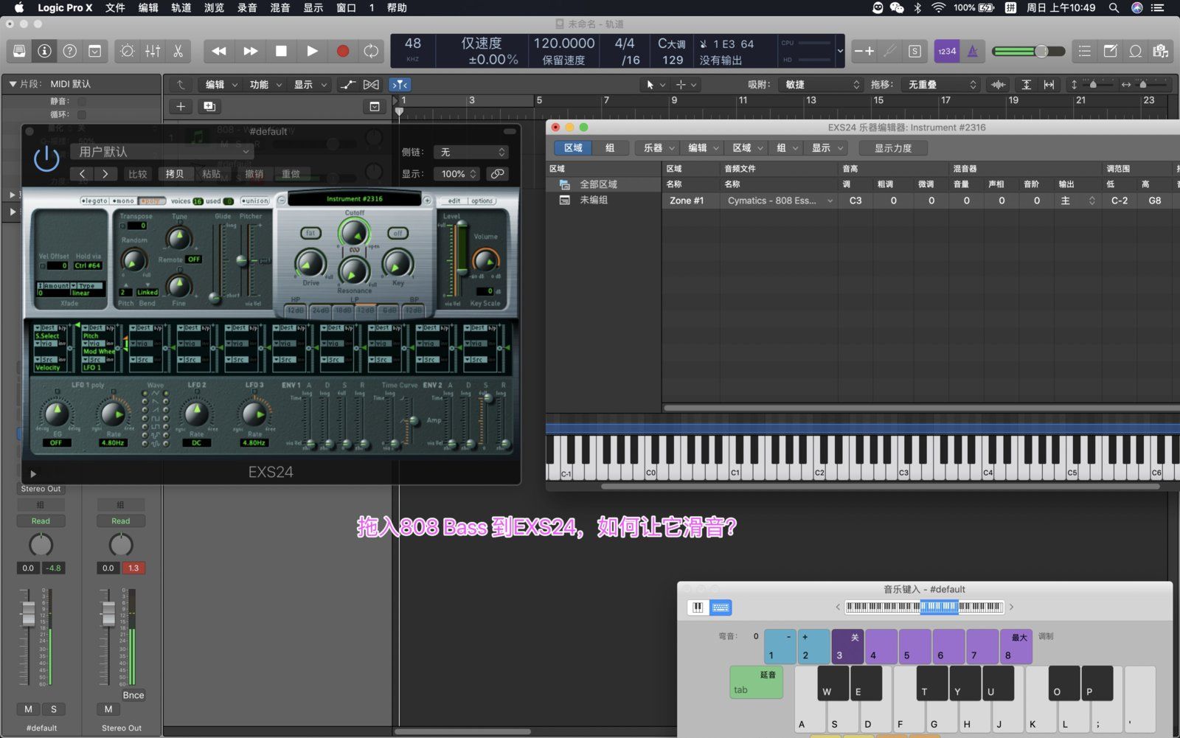1180x738 pixels.
Task: Open the Editors scissors icon
Action: (x=178, y=51)
